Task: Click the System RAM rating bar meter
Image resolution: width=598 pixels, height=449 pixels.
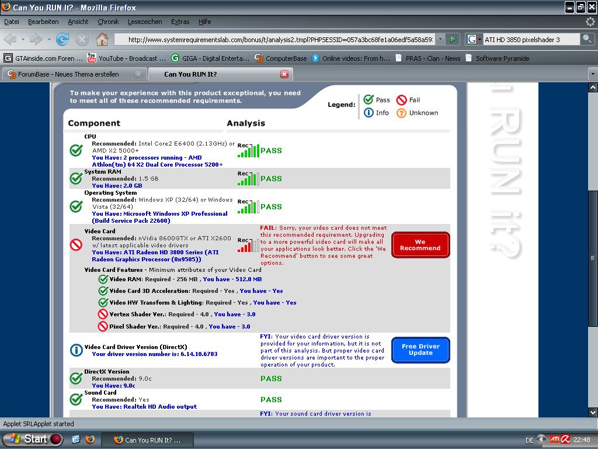Action: [x=248, y=178]
